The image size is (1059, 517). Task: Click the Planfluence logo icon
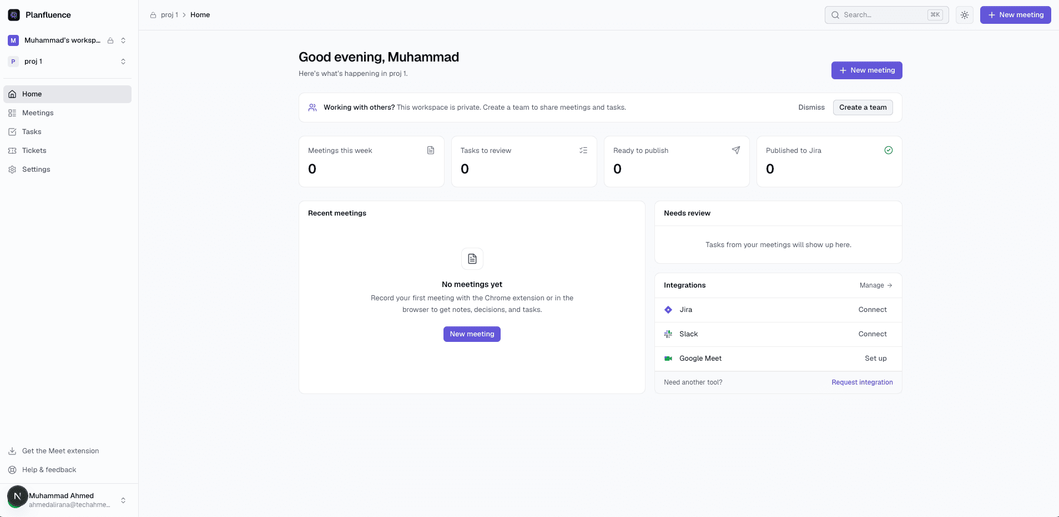[14, 15]
